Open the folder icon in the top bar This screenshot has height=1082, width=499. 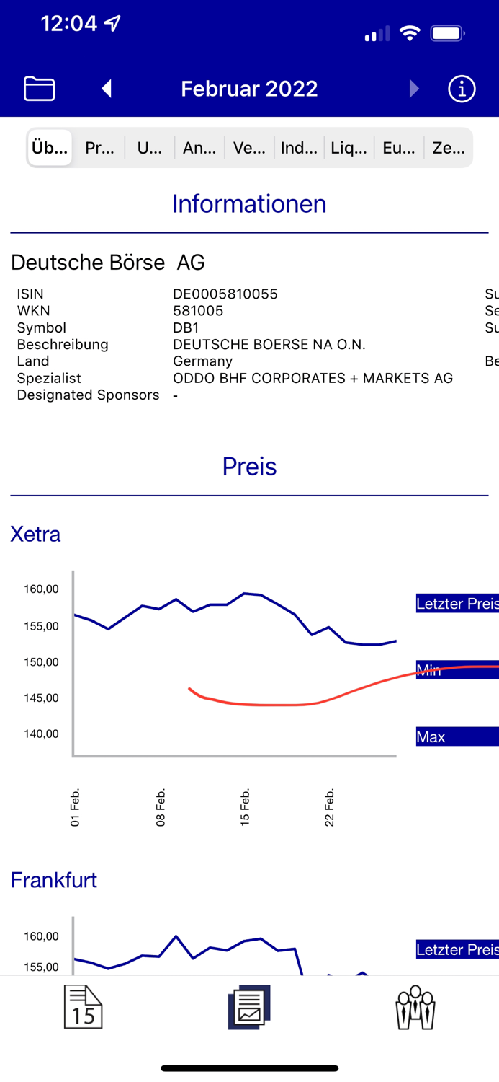[39, 88]
